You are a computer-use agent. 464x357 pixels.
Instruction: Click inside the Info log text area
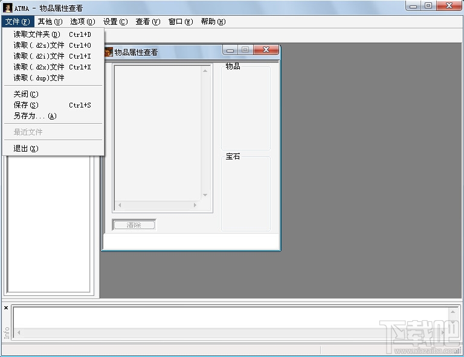coord(231,318)
